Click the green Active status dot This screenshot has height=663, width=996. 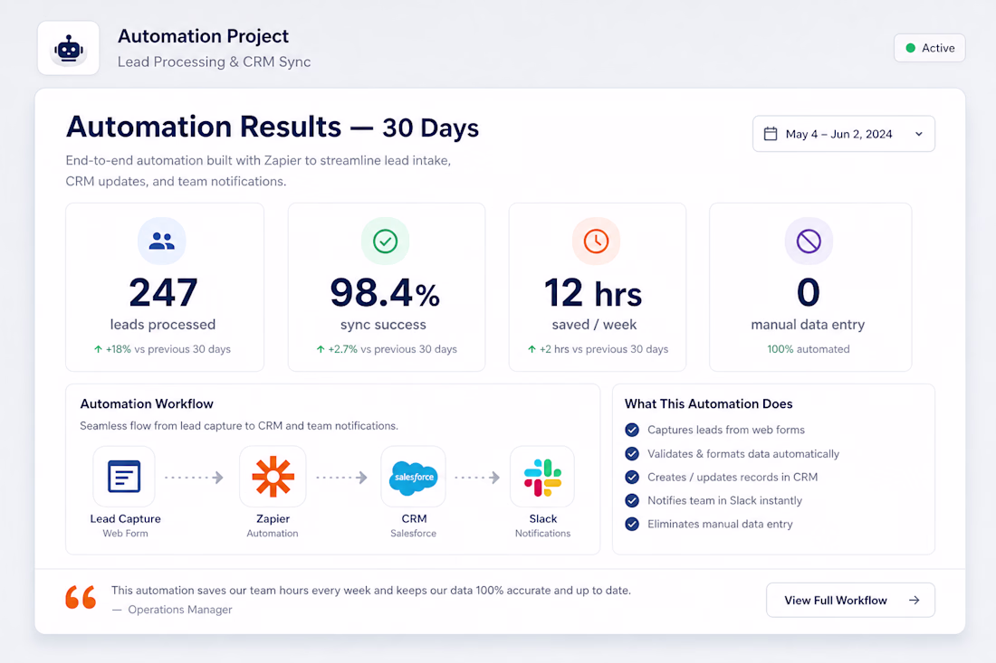(x=910, y=48)
